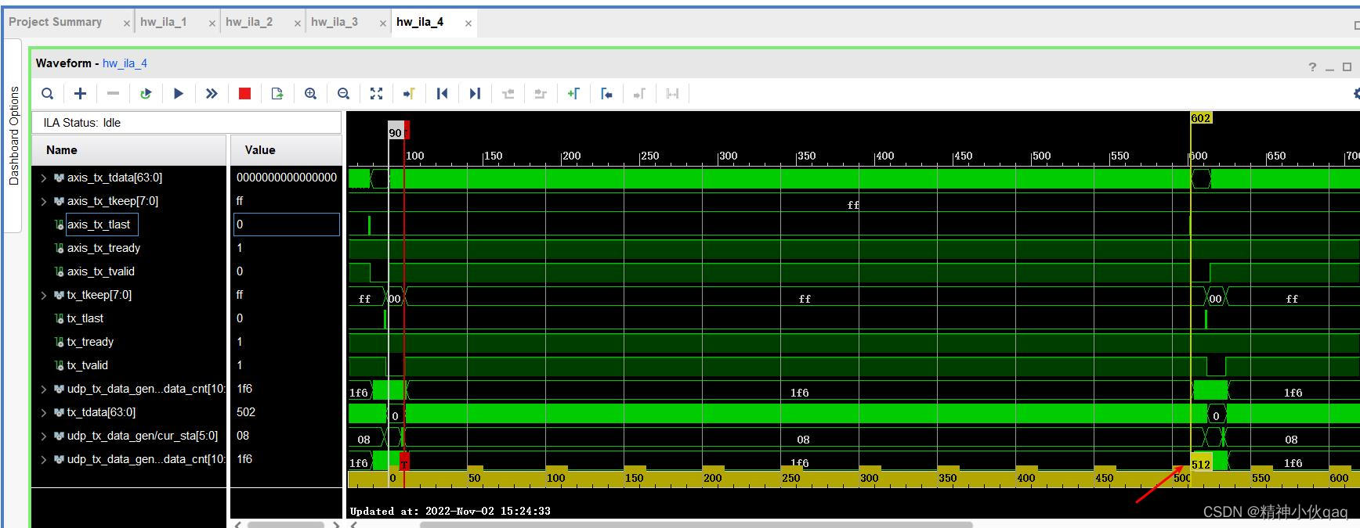Open the waveform search tool
This screenshot has width=1360, height=528.
(48, 94)
